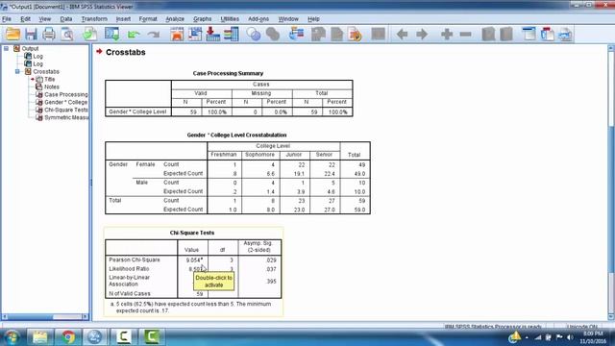This screenshot has height=346, width=615.
Task: Click the Export output toolbar icon
Action: pyautogui.click(x=90, y=35)
